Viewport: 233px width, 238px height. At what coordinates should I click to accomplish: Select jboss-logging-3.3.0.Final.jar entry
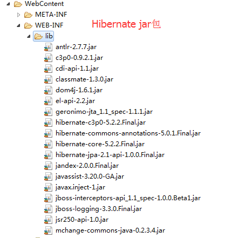[99, 209]
